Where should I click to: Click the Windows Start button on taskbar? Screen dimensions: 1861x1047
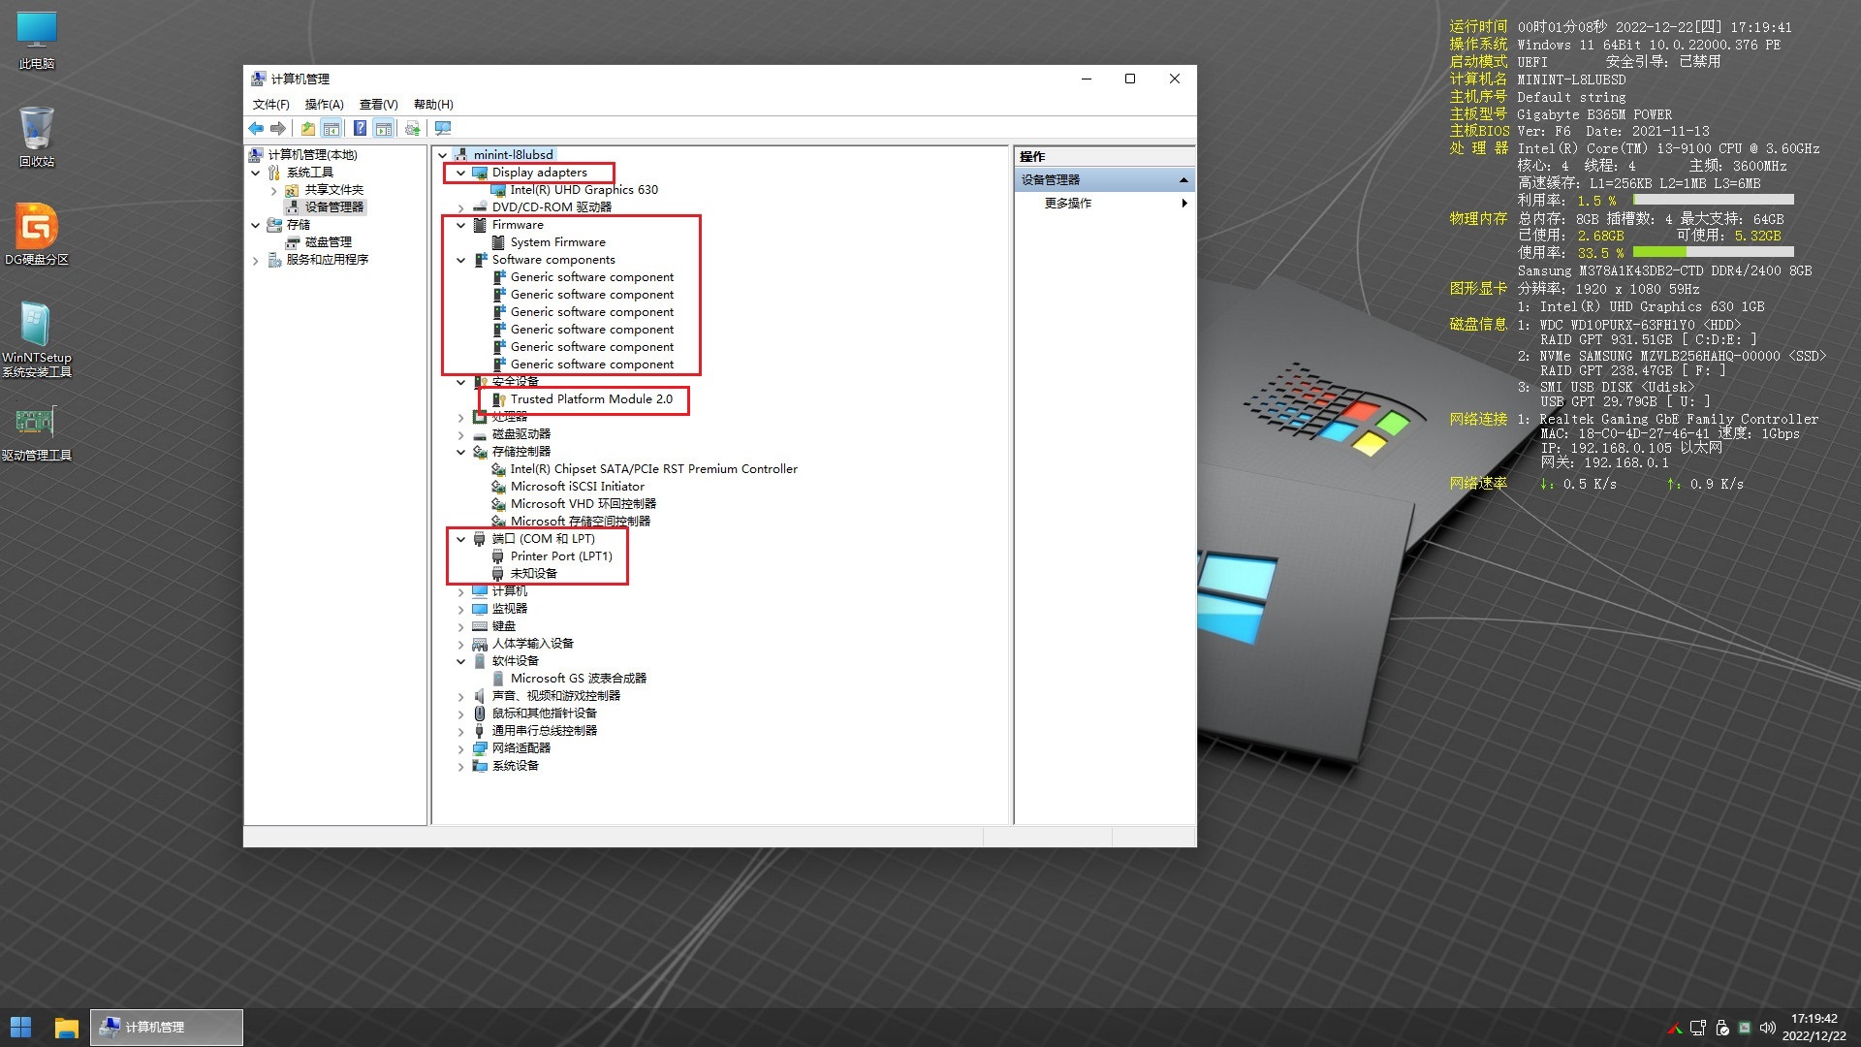[x=21, y=1028]
